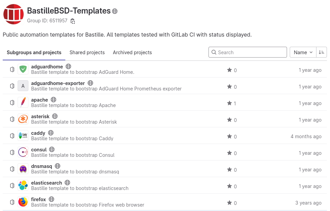Screen dimensions: 330x211
Task: Click the globe icon next to adguardhome
Action: (68, 66)
